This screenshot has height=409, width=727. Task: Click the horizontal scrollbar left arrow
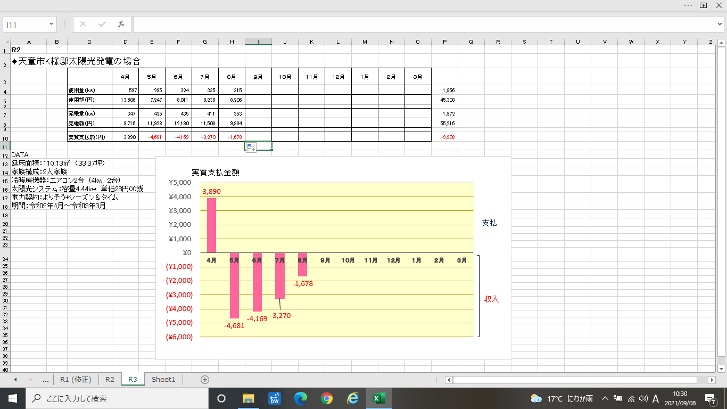(x=449, y=380)
